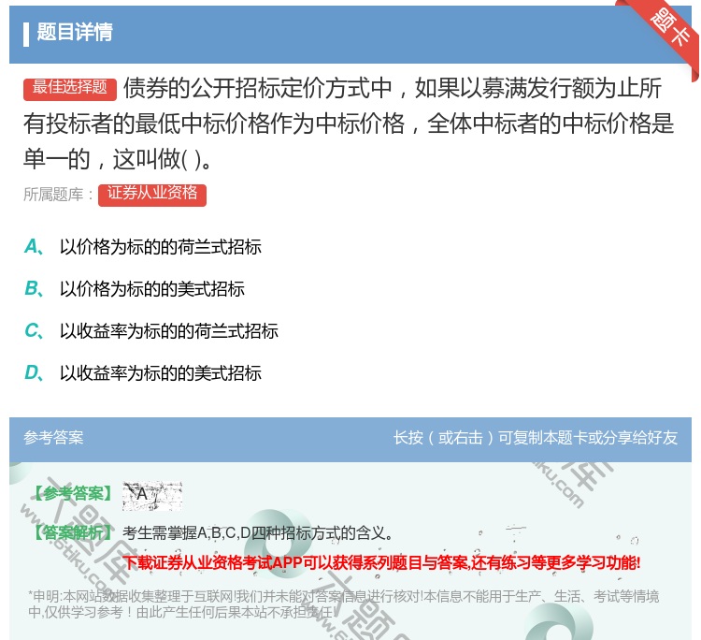Select option A 以价格为标的的荷兰式招标

click(x=143, y=247)
